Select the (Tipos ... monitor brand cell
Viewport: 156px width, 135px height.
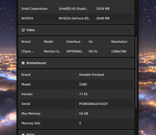28,51
